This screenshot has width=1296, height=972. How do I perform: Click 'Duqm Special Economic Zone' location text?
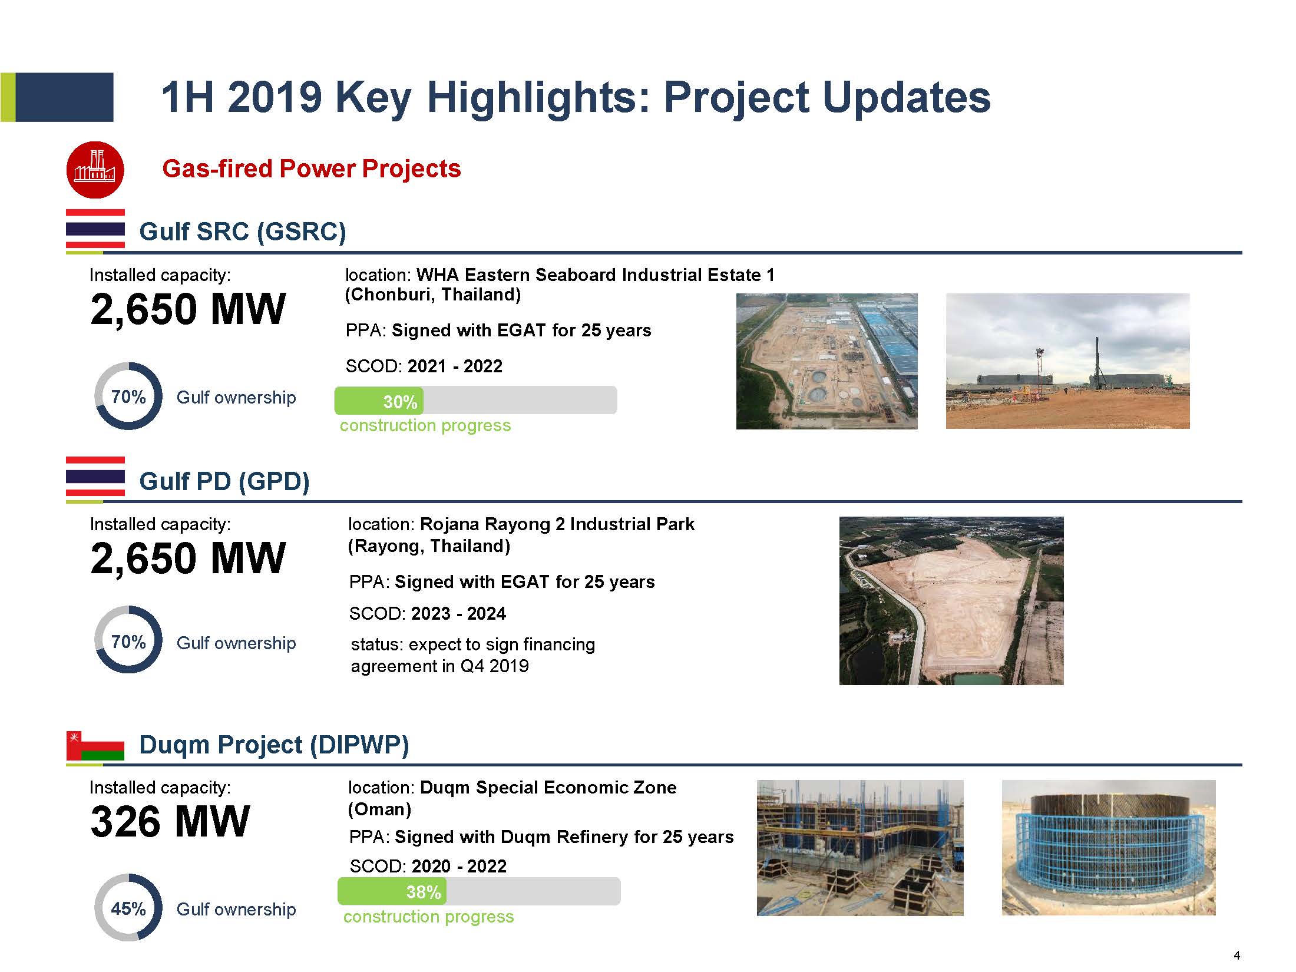[x=548, y=788]
